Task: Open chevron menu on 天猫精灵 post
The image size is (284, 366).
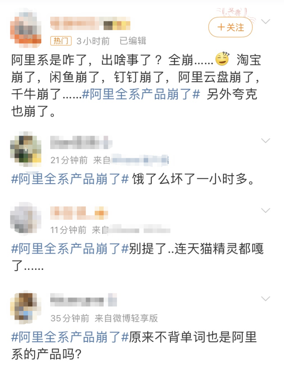Action: (x=265, y=211)
